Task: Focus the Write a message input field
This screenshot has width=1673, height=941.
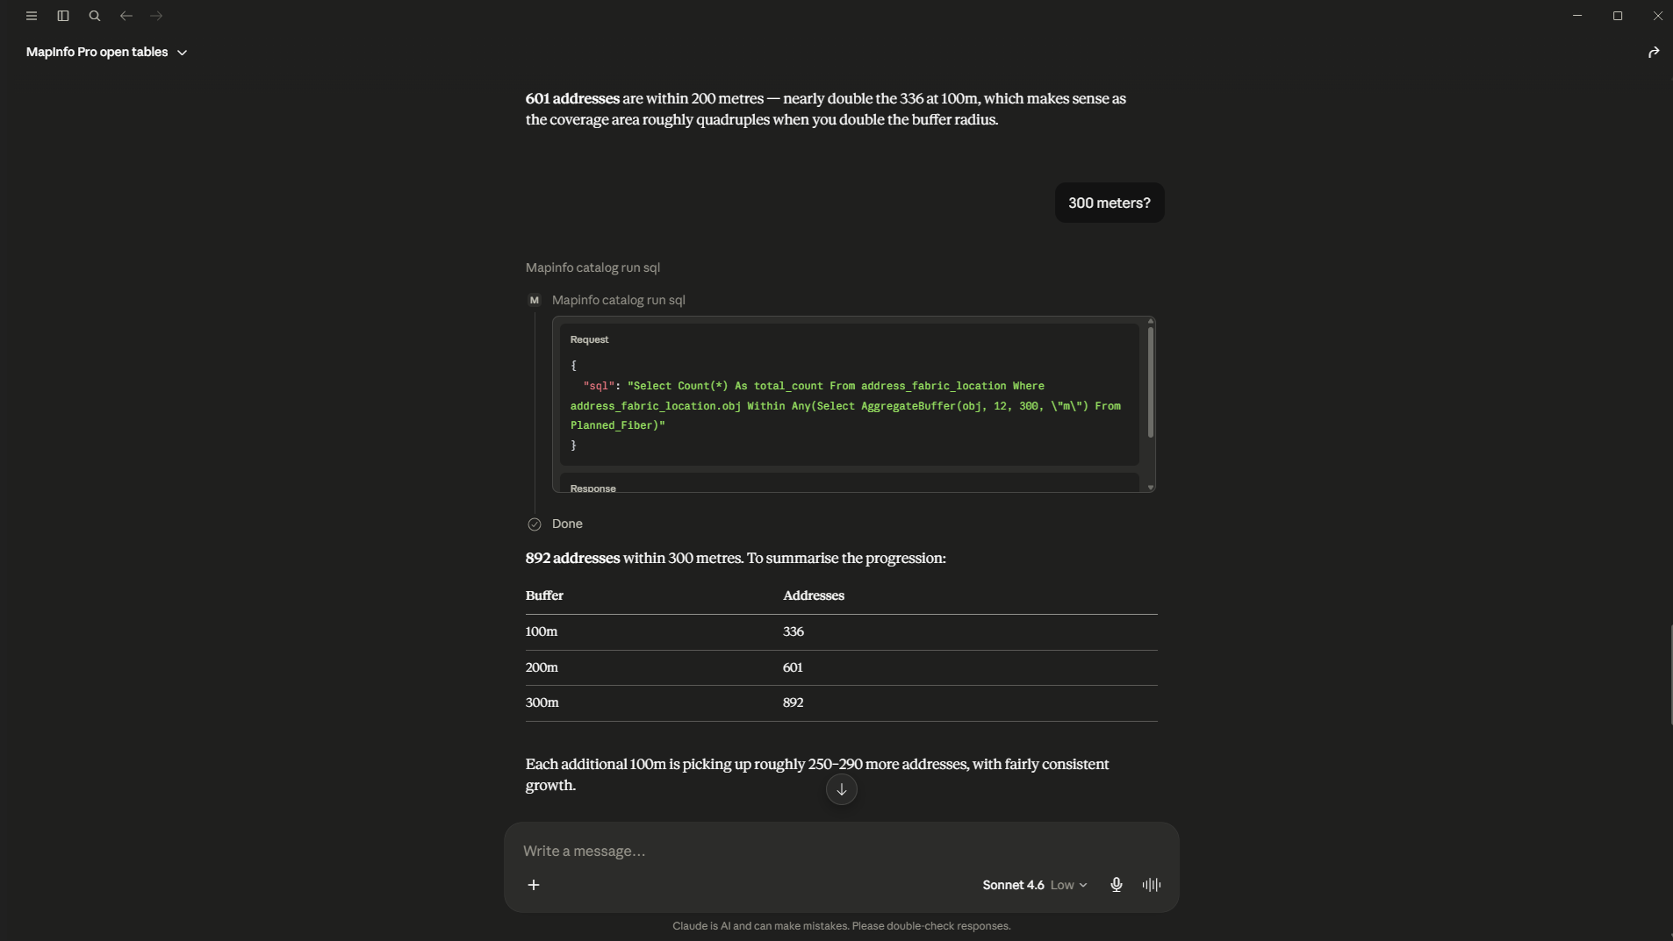Action: point(841,851)
